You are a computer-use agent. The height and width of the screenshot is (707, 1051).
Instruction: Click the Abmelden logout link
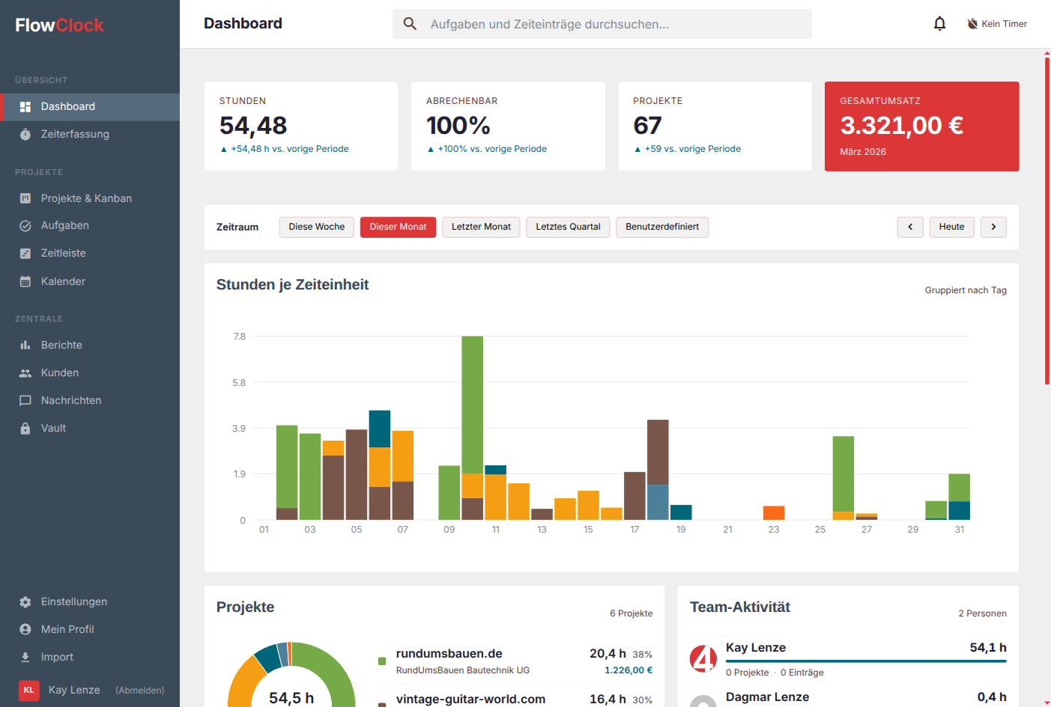coord(140,691)
